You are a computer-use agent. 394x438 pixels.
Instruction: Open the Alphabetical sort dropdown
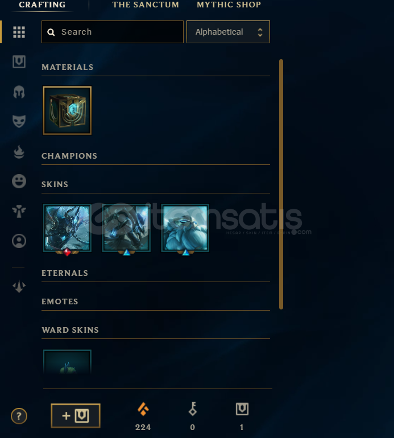coord(228,32)
